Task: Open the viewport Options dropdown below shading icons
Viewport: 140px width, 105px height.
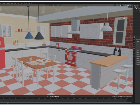Action: (130, 7)
